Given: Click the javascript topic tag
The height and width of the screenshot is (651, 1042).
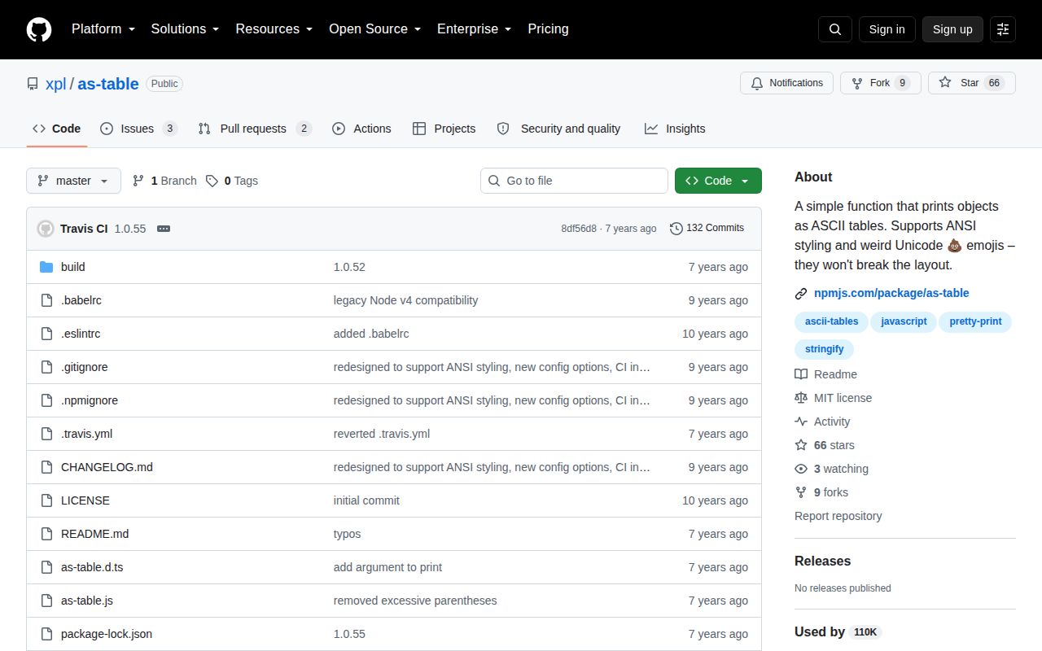Looking at the screenshot, I should point(904,321).
